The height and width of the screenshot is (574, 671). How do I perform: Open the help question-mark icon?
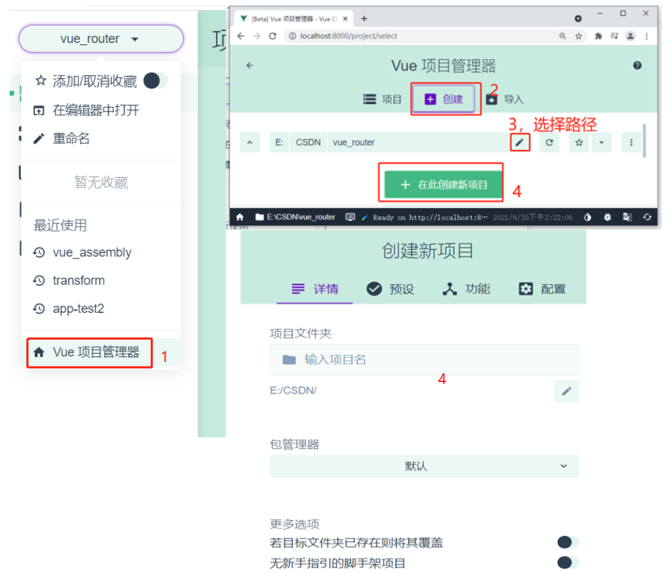[x=637, y=66]
